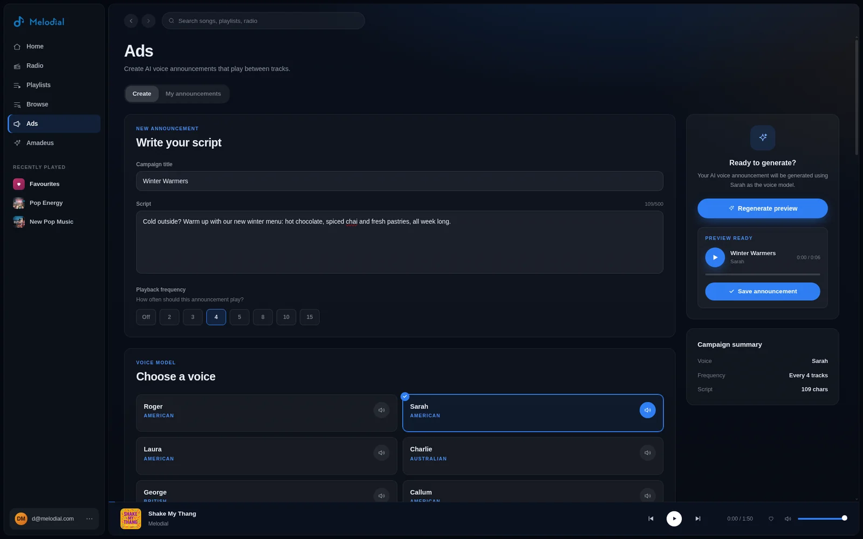
Task: Click Regenerate preview button
Action: coord(763,209)
